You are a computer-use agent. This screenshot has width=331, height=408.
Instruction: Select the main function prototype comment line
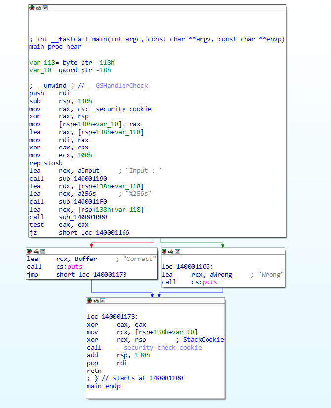tap(157, 39)
